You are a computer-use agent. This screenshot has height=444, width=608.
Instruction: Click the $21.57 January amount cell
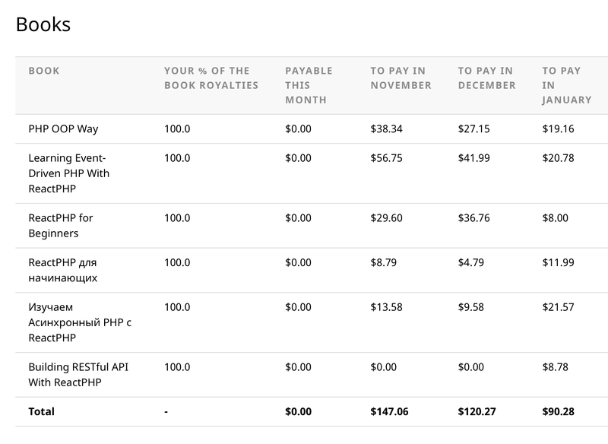pos(558,307)
